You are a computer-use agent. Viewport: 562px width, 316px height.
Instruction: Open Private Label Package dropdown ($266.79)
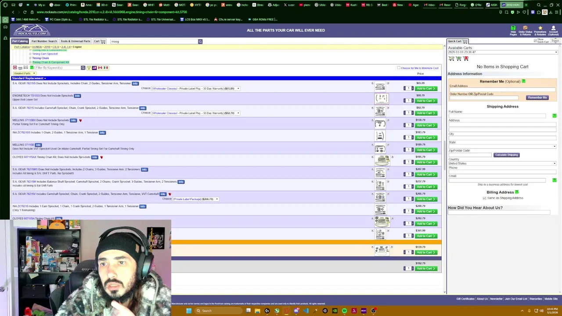coord(195,199)
